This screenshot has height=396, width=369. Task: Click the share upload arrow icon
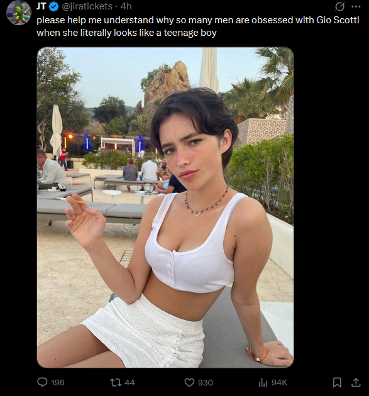[356, 382]
